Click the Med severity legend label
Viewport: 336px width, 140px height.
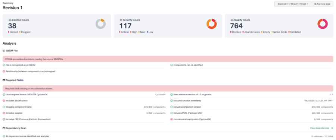point(143,32)
